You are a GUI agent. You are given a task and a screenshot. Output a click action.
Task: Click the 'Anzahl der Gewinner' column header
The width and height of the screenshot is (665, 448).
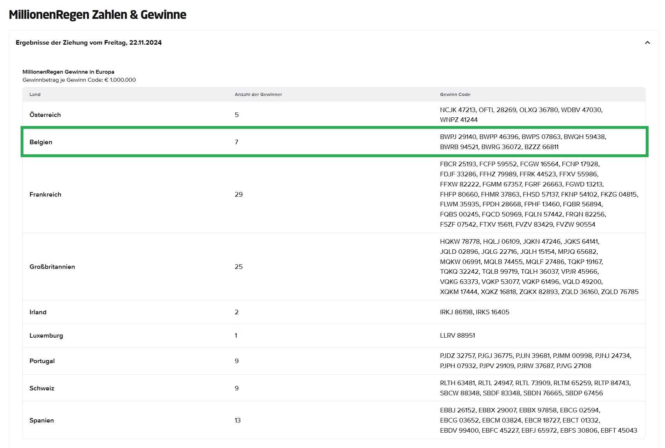[258, 95]
